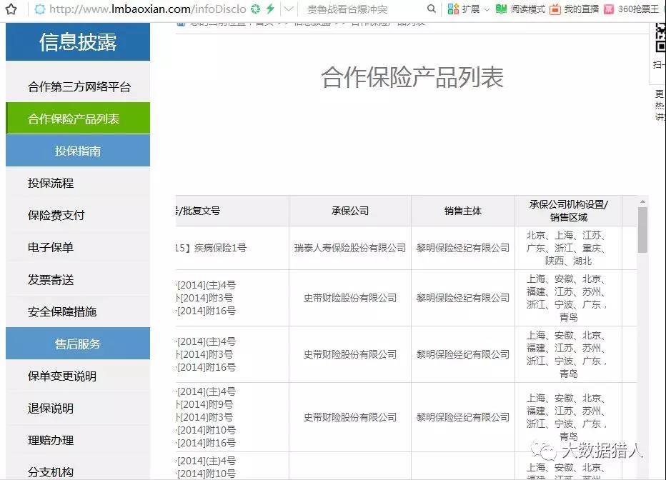Open the 扩展 extensions icon

[453, 9]
